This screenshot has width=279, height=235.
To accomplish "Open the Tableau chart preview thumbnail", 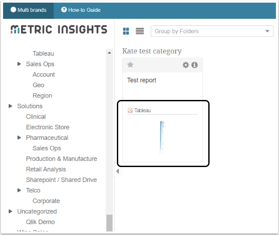I will tap(162, 137).
